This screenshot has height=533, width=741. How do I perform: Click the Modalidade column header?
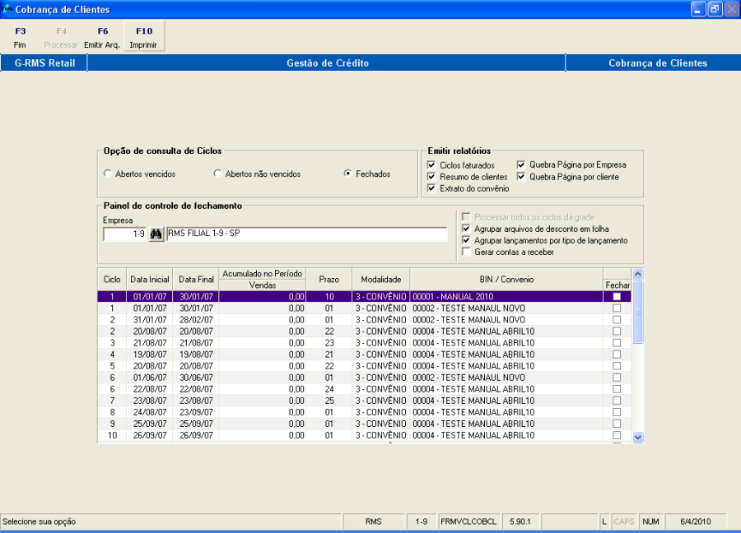coord(381,280)
